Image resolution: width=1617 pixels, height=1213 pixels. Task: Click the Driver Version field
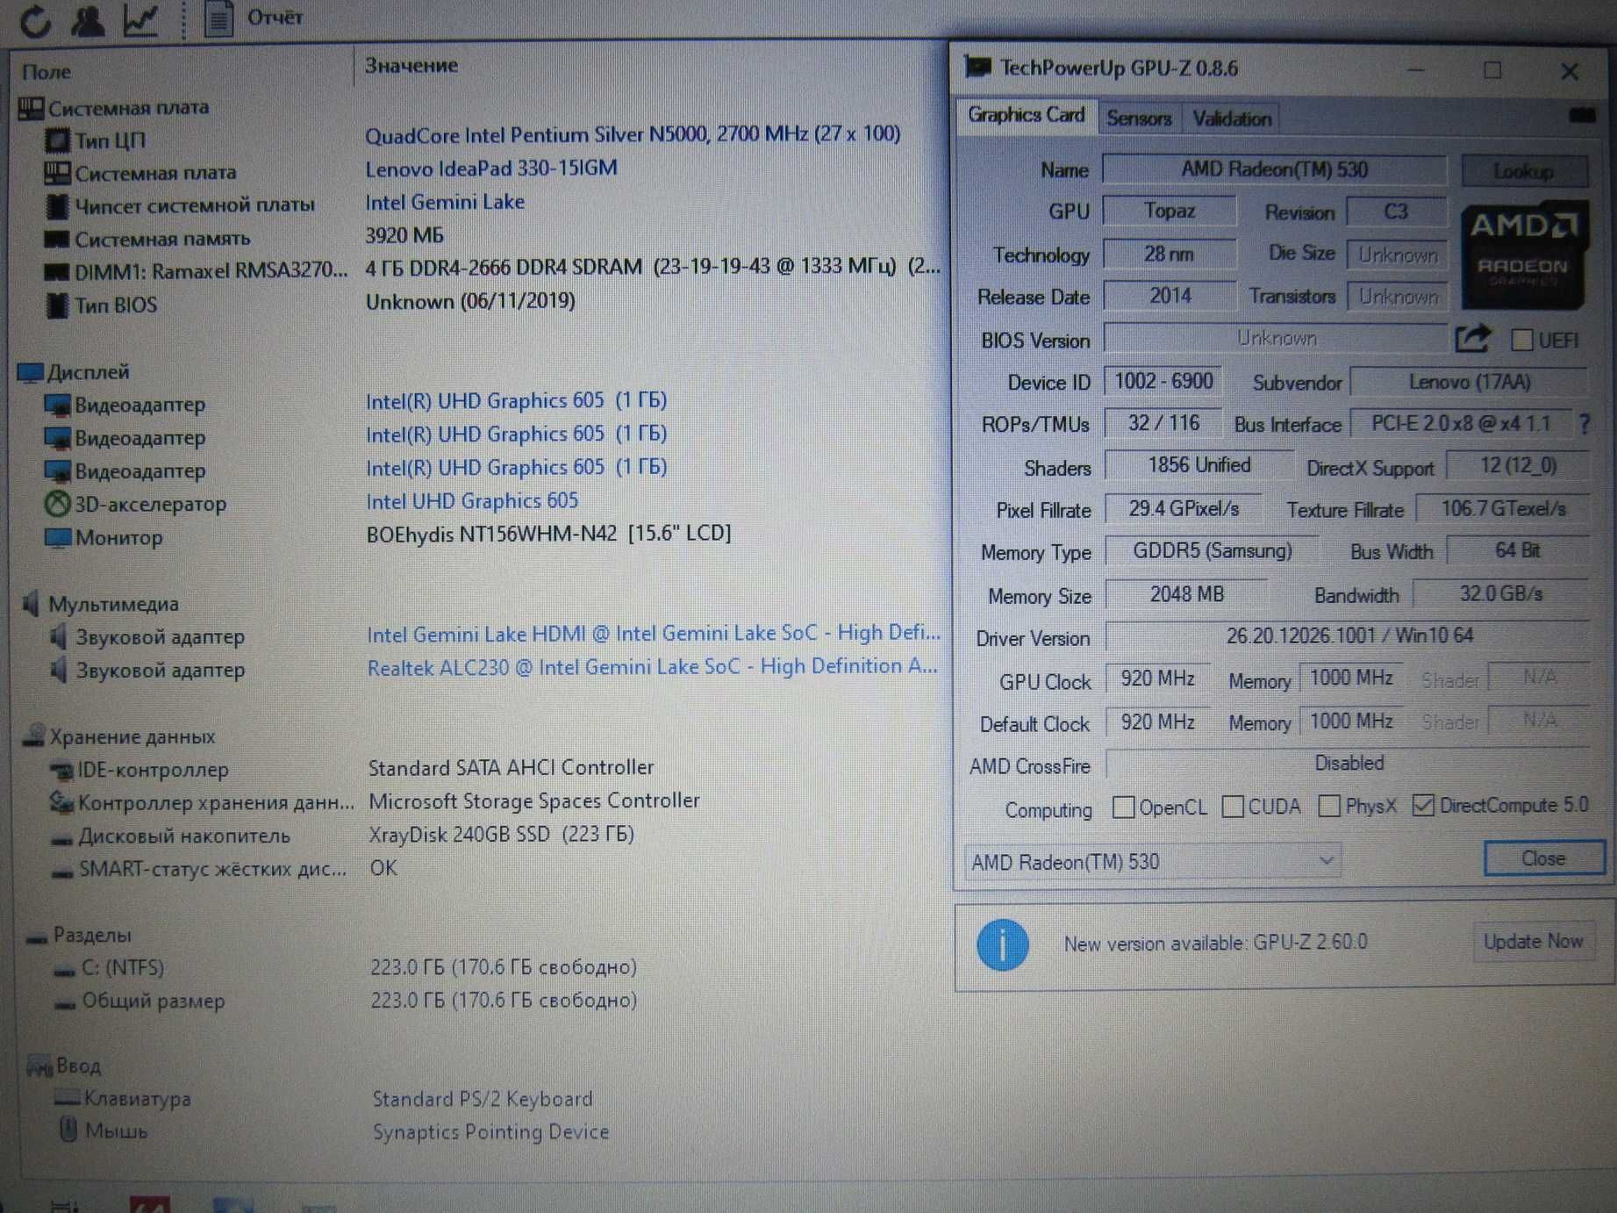1349,635
